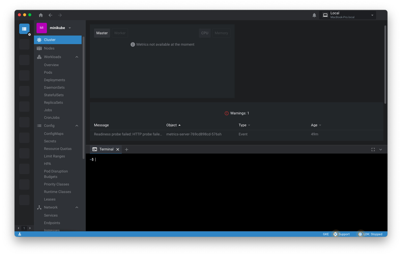Collapse the Config section

[77, 126]
